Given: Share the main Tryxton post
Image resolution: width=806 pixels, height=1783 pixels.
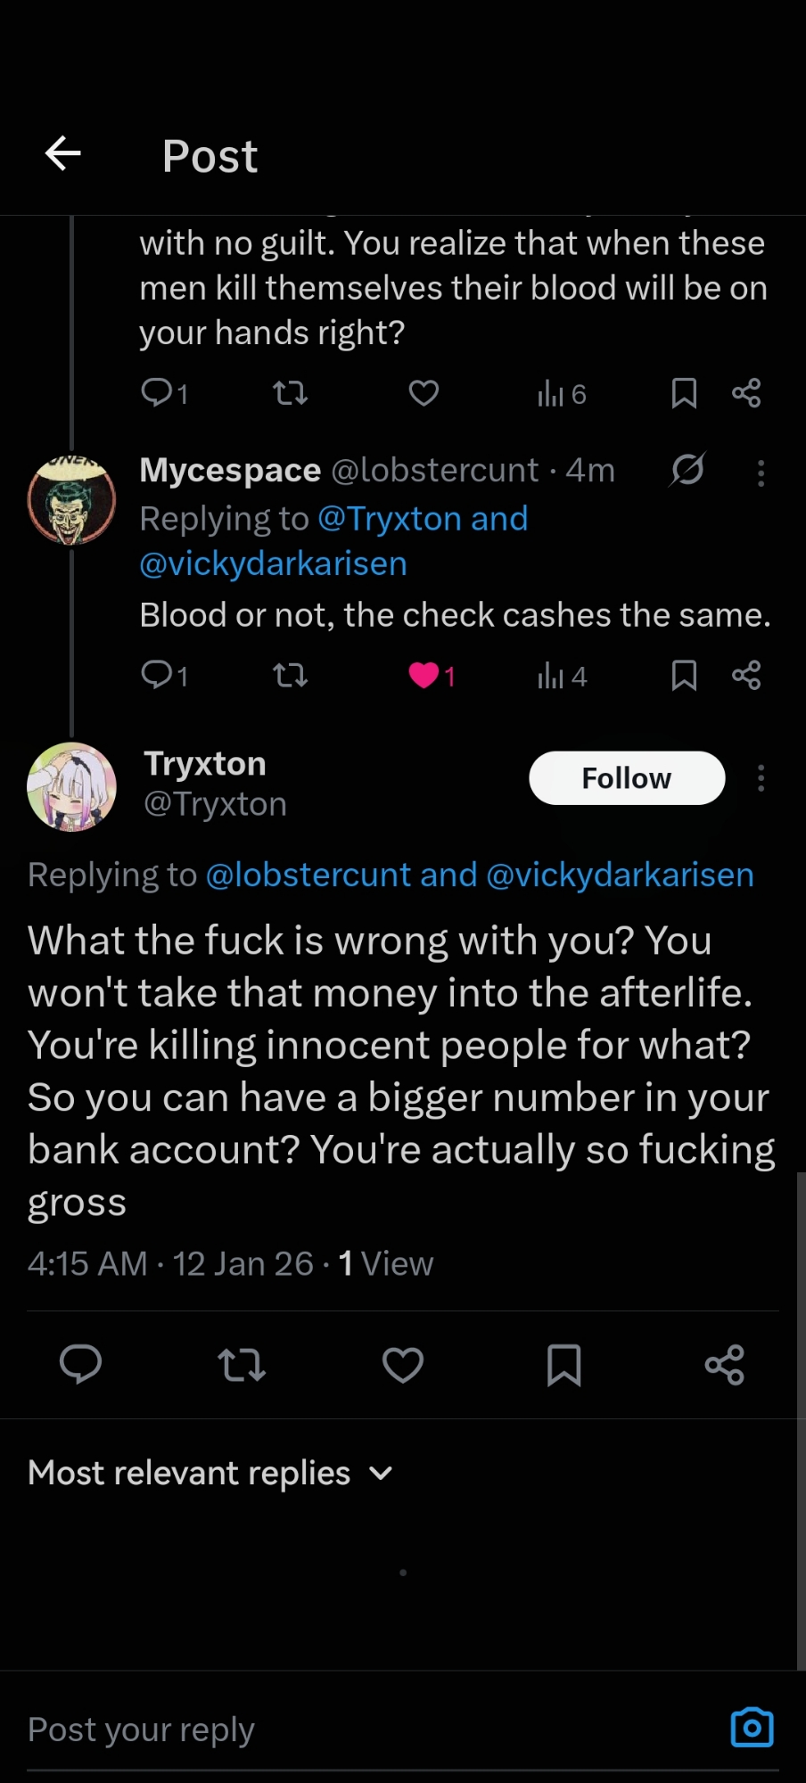Looking at the screenshot, I should [724, 1364].
